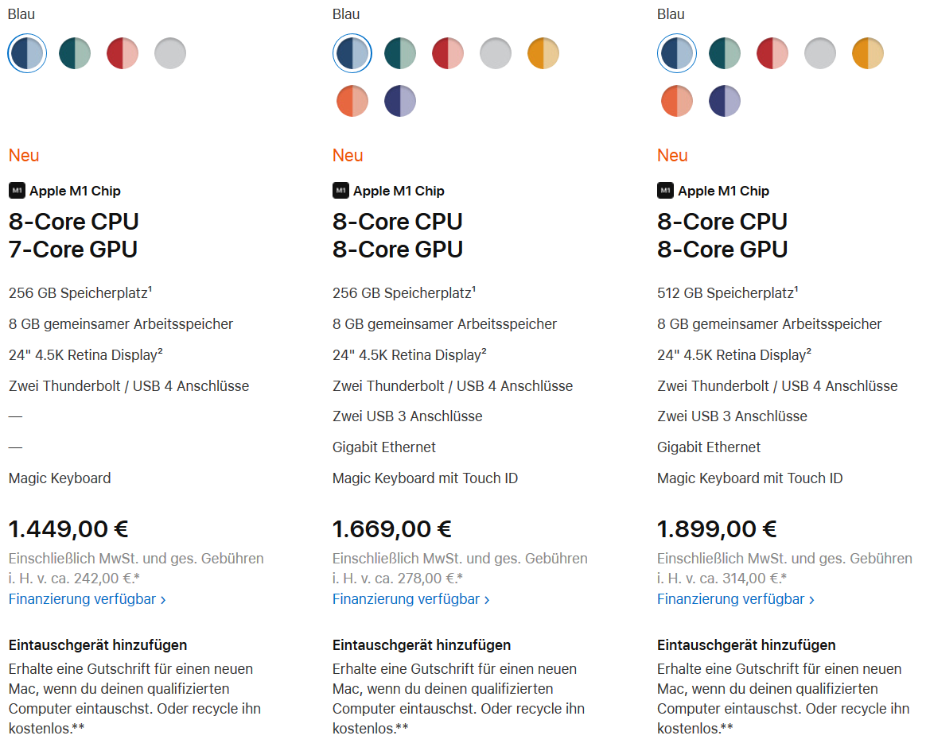The image size is (926, 747).
Task: Click the Neu label above the first M1 chip
Action: [24, 155]
